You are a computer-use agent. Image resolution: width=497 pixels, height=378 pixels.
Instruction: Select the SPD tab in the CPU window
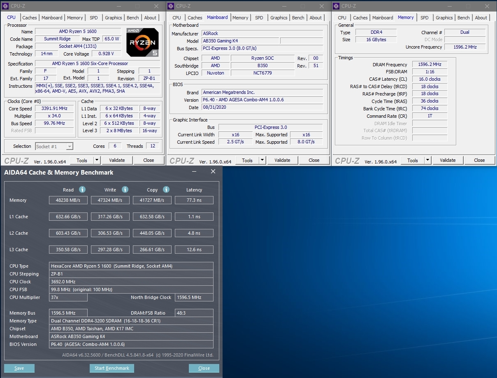[x=94, y=18]
